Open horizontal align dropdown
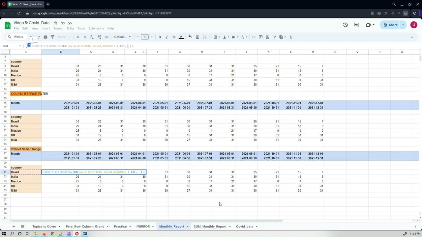Viewport: 422px width, 237px height. click(x=217, y=37)
